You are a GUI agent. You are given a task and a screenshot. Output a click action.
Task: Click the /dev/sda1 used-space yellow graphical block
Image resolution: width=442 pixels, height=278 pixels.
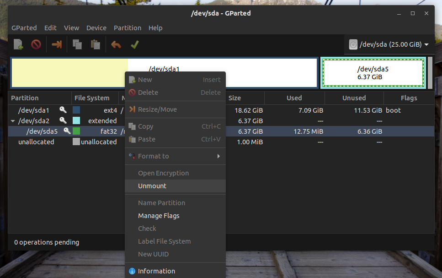tap(69, 73)
